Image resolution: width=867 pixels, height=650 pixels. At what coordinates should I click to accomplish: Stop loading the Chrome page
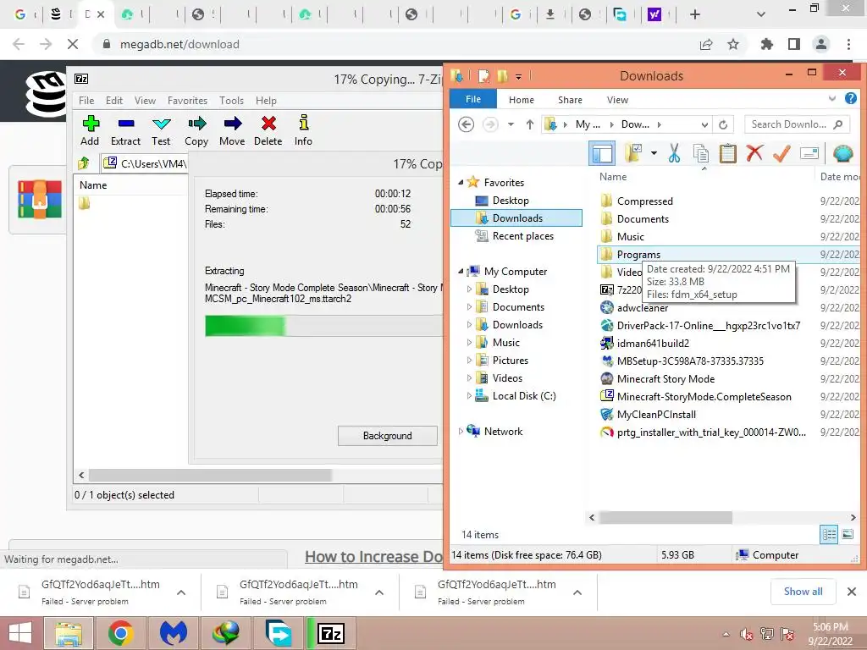(x=73, y=44)
